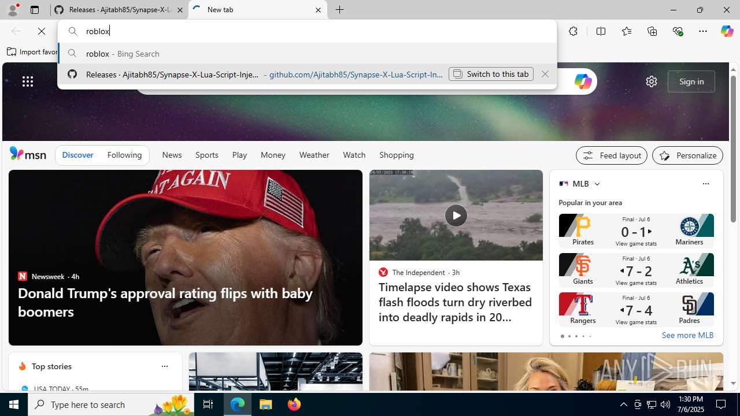The height and width of the screenshot is (416, 740).
Task: Click the Personalize button
Action: pyautogui.click(x=687, y=155)
